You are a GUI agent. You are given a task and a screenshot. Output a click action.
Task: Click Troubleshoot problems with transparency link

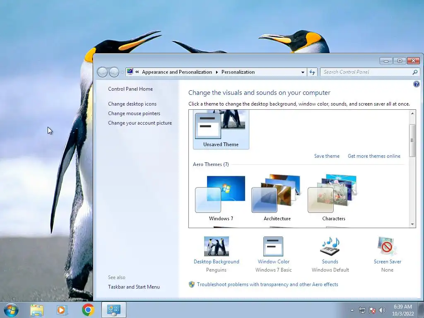coord(267,284)
